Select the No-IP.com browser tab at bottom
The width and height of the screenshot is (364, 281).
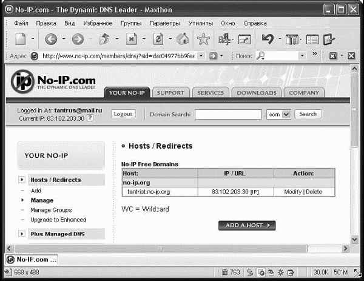32,259
